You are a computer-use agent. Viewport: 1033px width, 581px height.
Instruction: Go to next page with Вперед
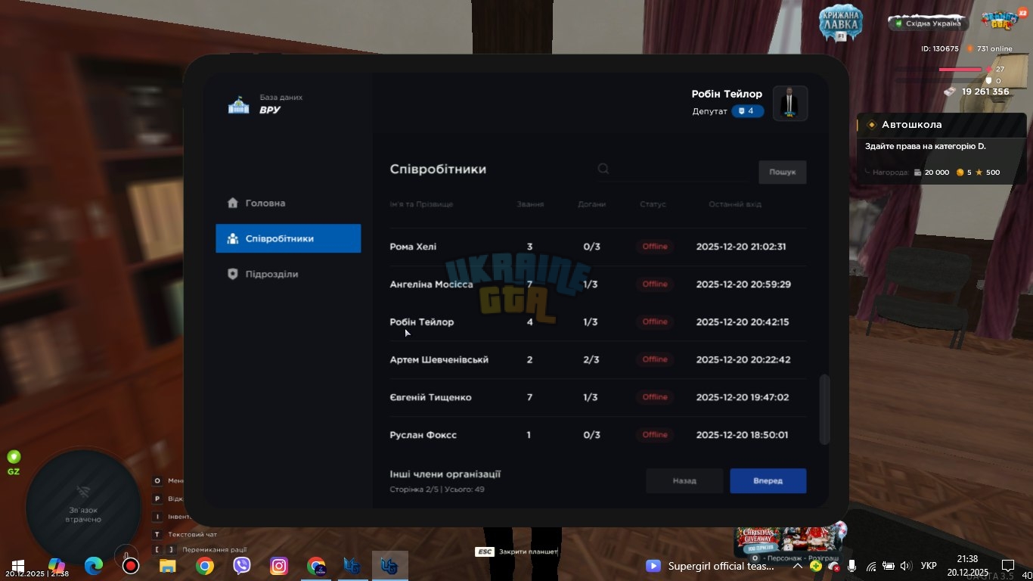(x=768, y=480)
